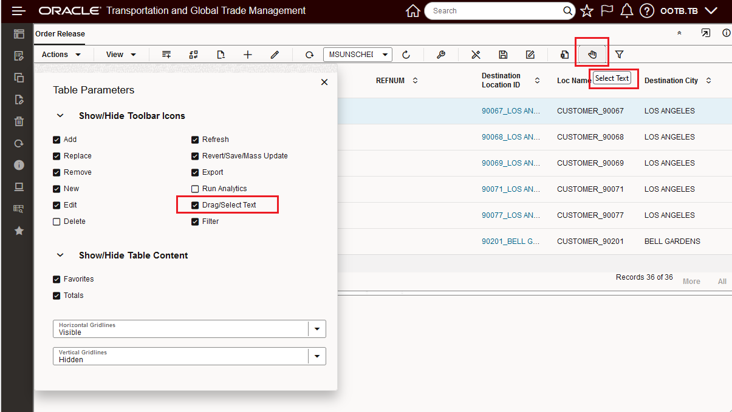Screen dimensions: 732x412
Task: Open the notifications bell icon
Action: coord(626,10)
